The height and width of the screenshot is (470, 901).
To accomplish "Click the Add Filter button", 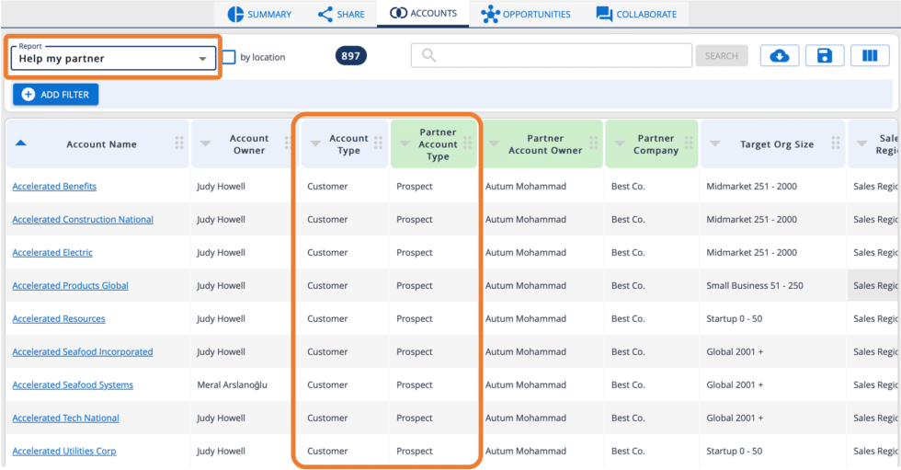I will 55,95.
